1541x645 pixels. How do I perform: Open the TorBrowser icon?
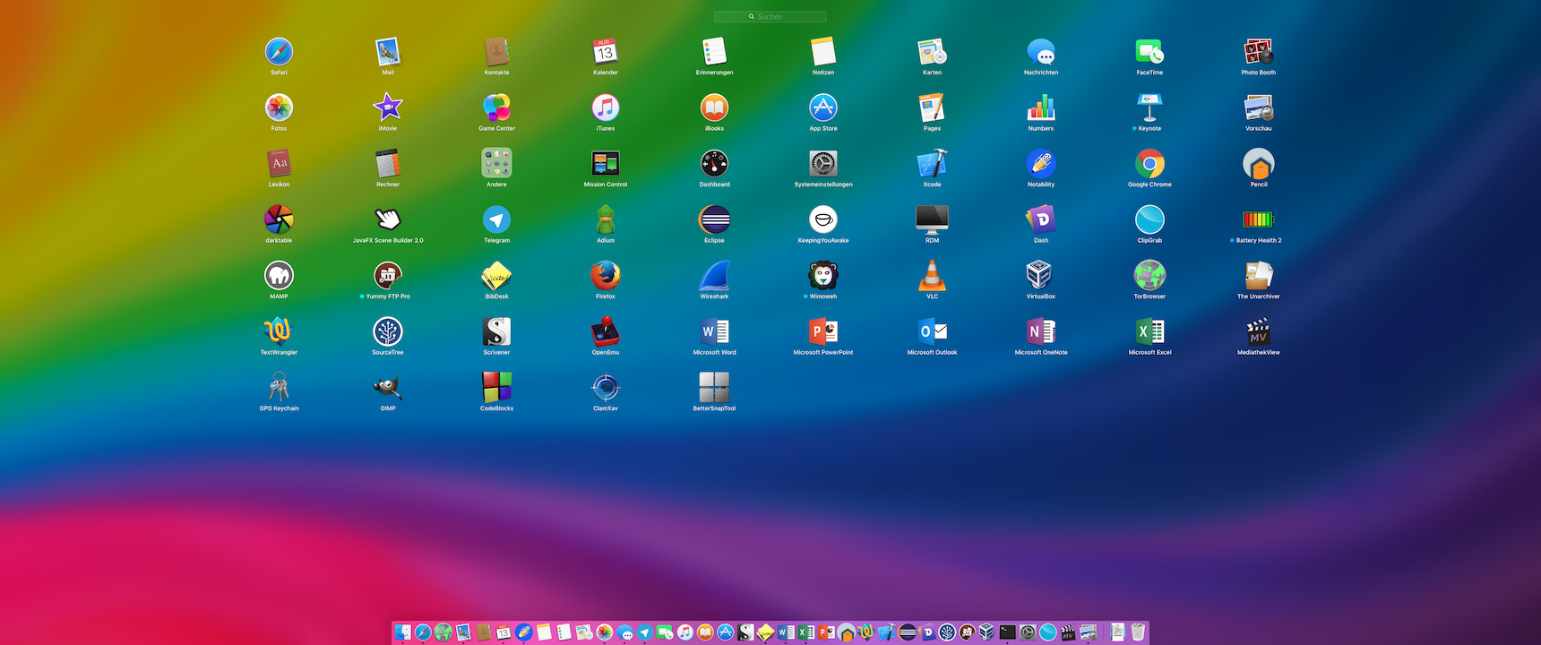(1149, 276)
